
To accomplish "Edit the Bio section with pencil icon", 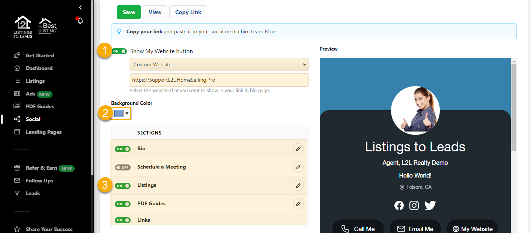I will tap(298, 149).
